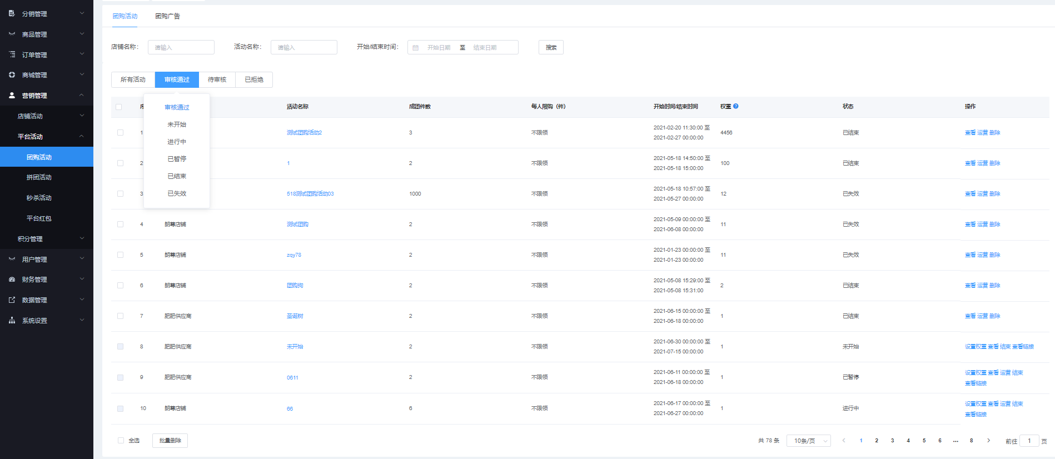This screenshot has width=1055, height=459.
Task: Click the 店铺名称 input field
Action: coord(181,47)
